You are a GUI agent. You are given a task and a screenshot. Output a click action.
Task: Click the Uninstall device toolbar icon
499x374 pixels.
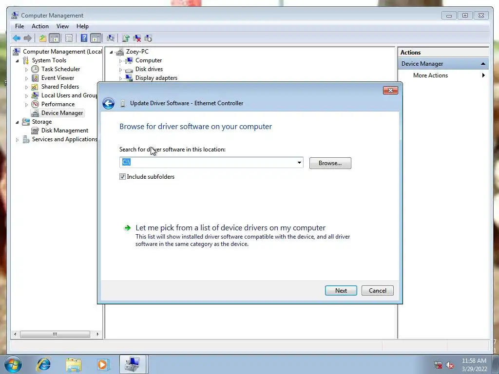coord(137,38)
